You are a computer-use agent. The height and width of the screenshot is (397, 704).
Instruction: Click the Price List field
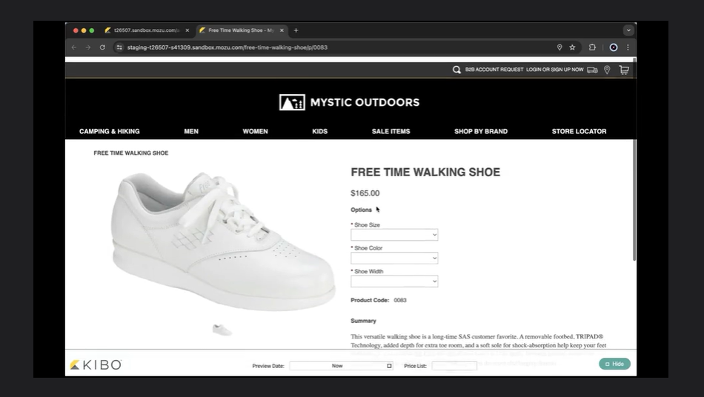(x=454, y=366)
